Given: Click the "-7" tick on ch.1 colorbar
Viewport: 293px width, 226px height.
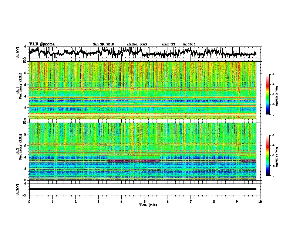Looking at the screenshot, I should pos(273,114).
